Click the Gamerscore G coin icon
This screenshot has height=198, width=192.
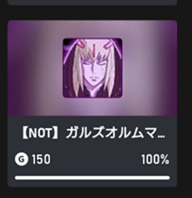[x=21, y=159]
